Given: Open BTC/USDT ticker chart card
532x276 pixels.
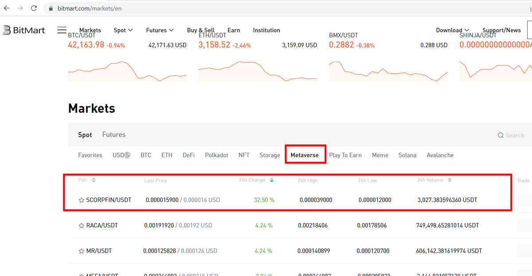Looking at the screenshot, I should pos(127,57).
